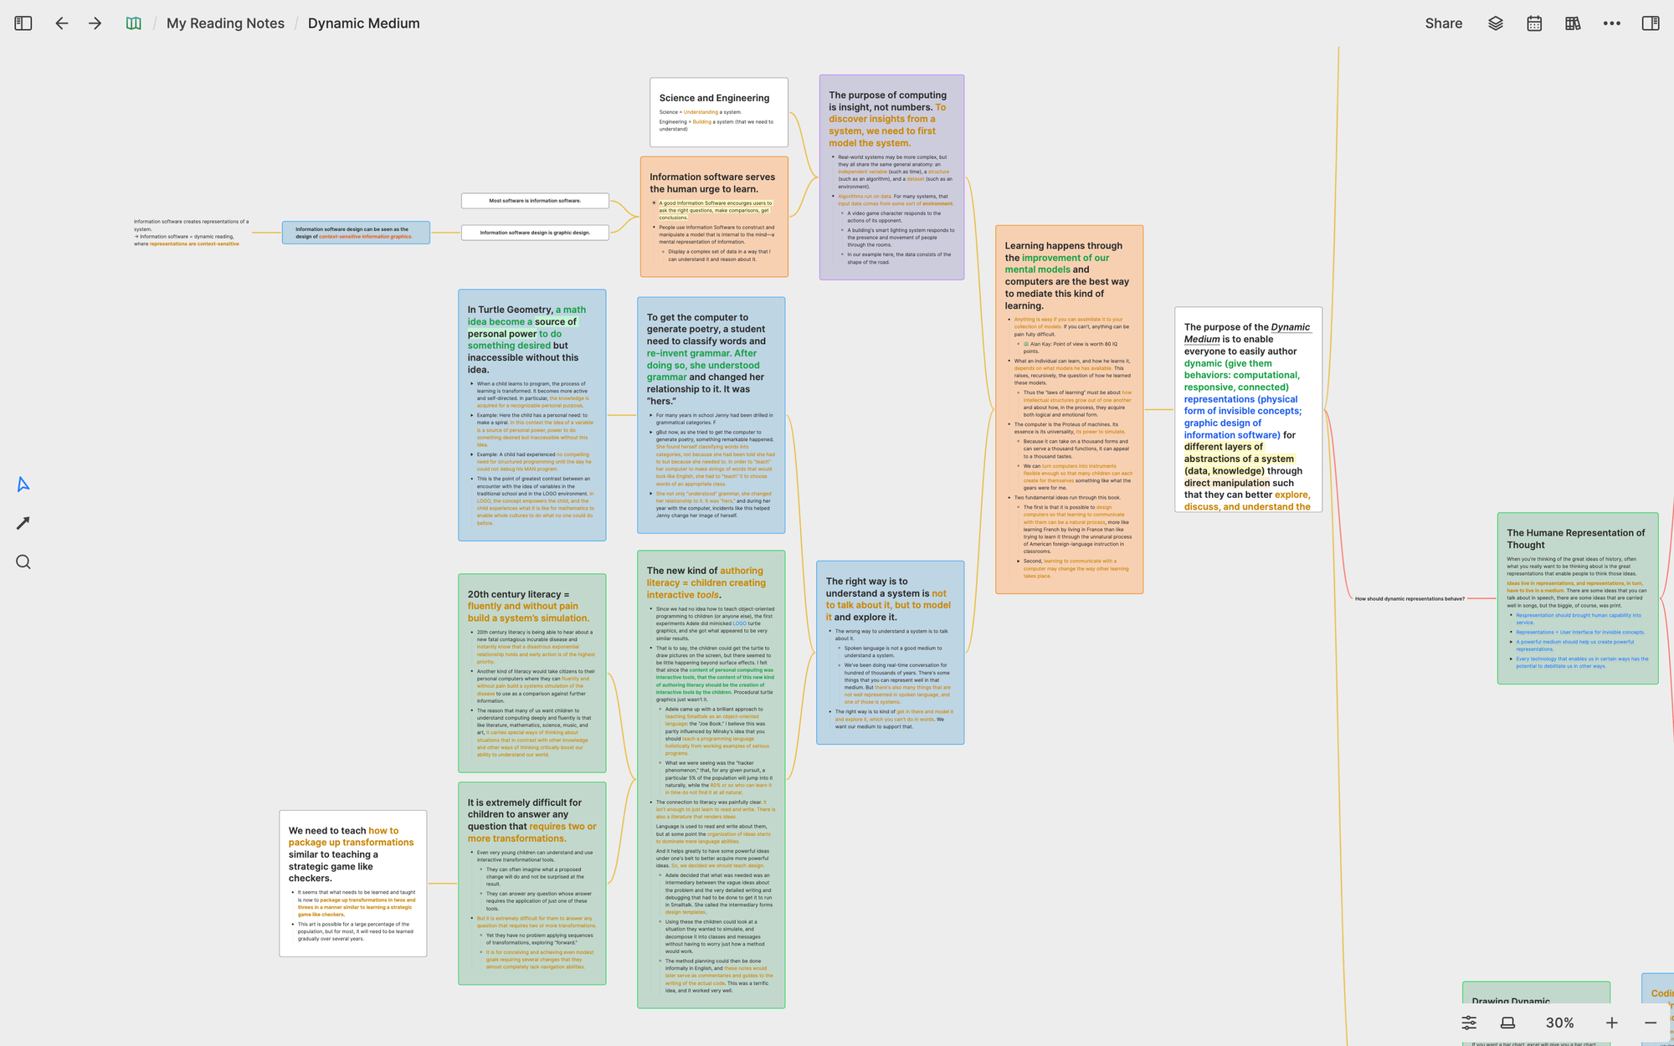Viewport: 1674px width, 1046px height.
Task: Click the Share button
Action: (1443, 23)
